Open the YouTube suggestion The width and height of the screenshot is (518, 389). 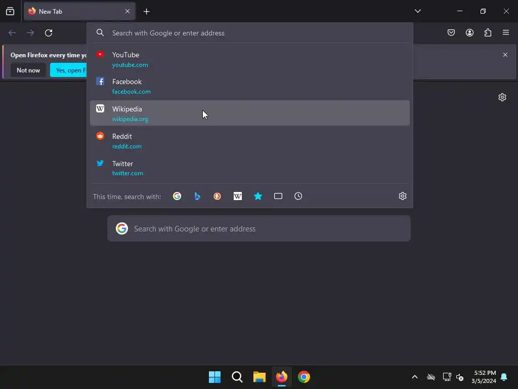250,59
